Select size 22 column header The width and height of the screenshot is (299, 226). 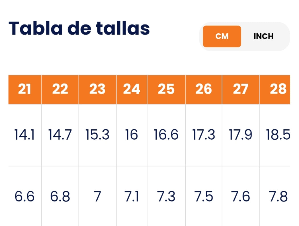click(60, 89)
